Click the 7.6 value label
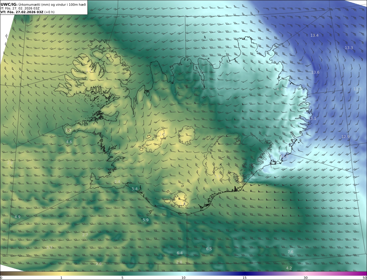This screenshot has width=367, height=280. [290, 252]
